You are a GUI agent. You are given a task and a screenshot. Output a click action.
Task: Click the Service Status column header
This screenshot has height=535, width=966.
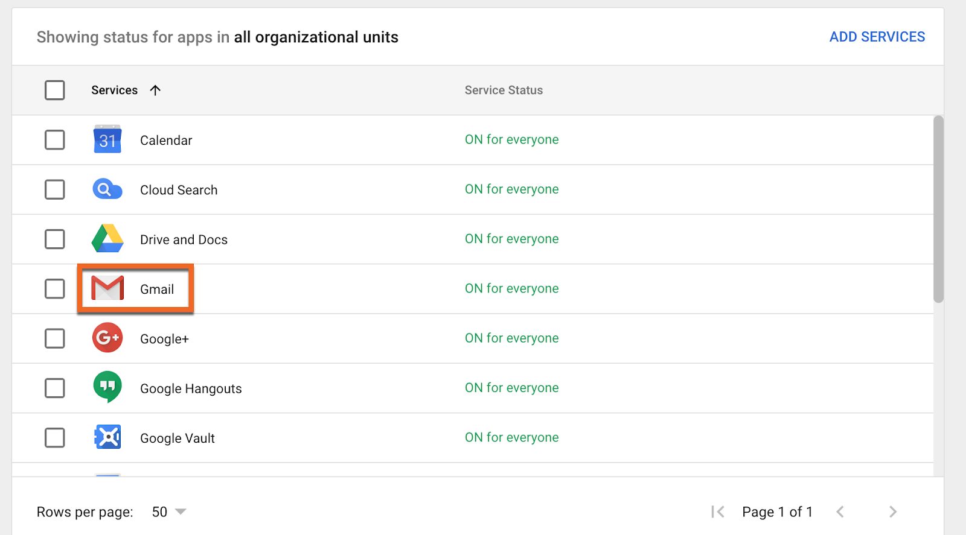point(504,90)
